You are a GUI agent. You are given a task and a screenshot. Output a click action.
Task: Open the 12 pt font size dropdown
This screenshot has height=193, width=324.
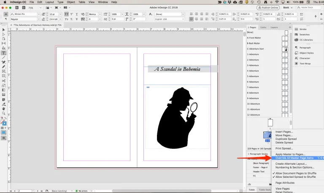tap(60, 14)
